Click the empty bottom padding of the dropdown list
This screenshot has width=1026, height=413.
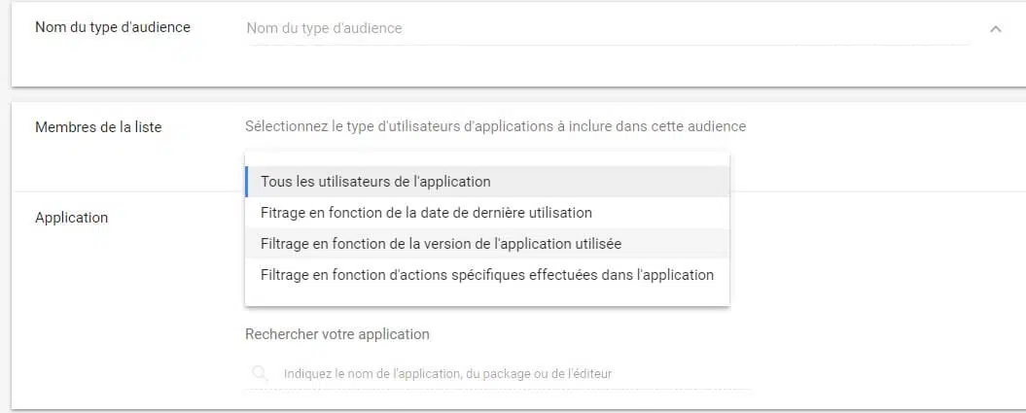(x=486, y=297)
